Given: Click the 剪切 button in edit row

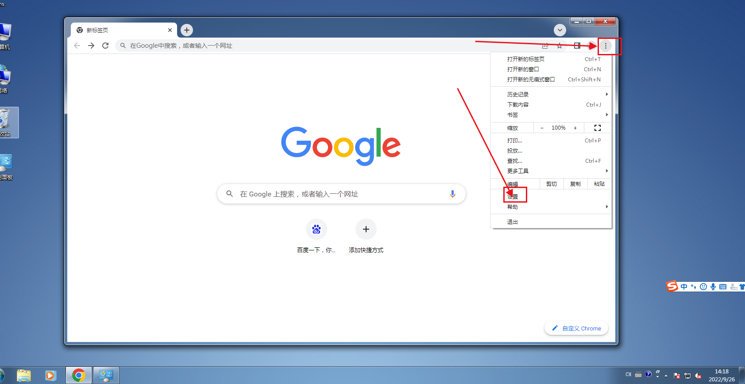Looking at the screenshot, I should click(x=552, y=184).
